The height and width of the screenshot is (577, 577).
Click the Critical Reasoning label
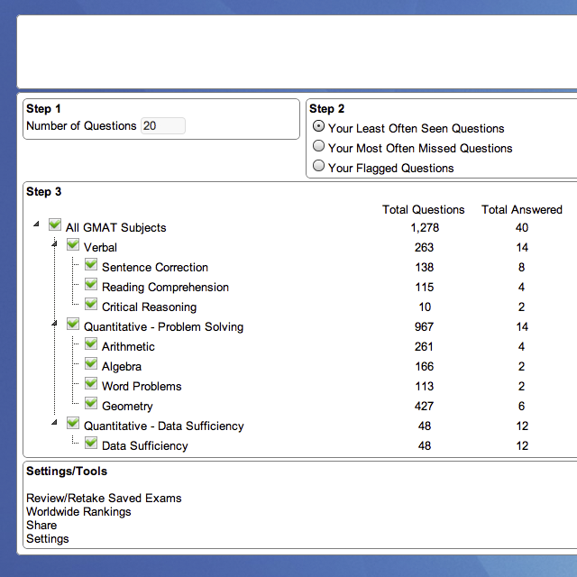[149, 307]
